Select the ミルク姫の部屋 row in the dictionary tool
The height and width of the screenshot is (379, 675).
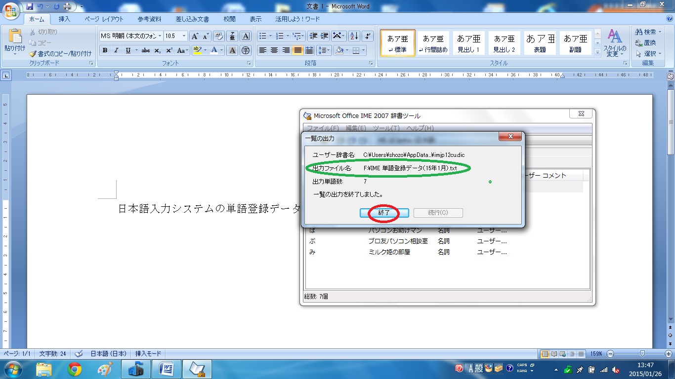click(x=447, y=252)
